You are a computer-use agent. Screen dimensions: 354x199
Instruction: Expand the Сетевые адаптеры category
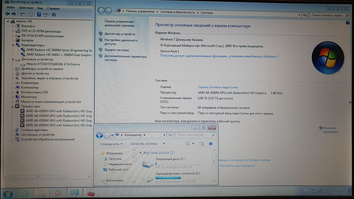[13, 130]
